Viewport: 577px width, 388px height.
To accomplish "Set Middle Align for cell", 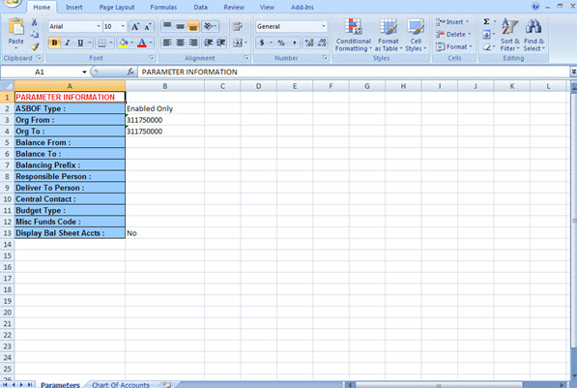I will pos(180,26).
